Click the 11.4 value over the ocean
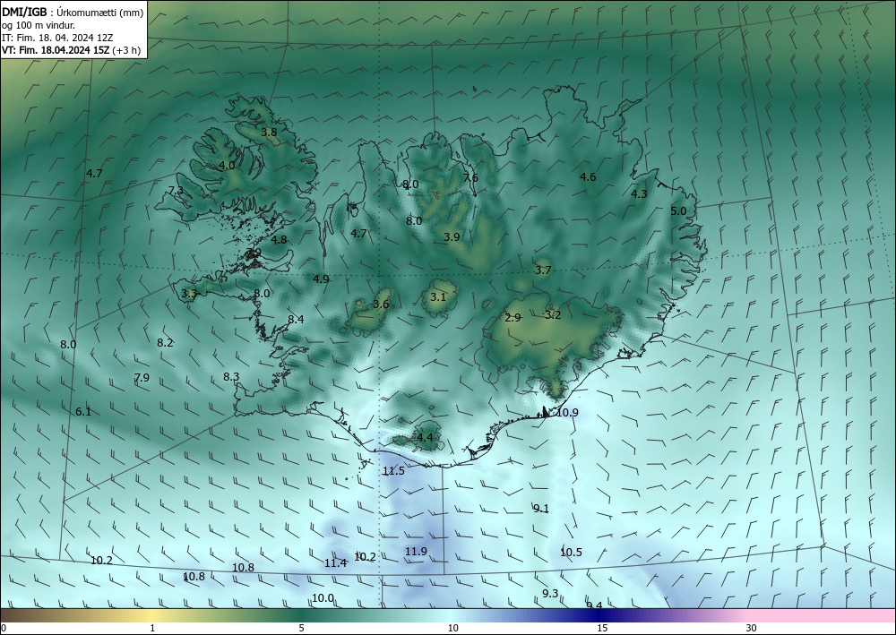 tap(335, 562)
